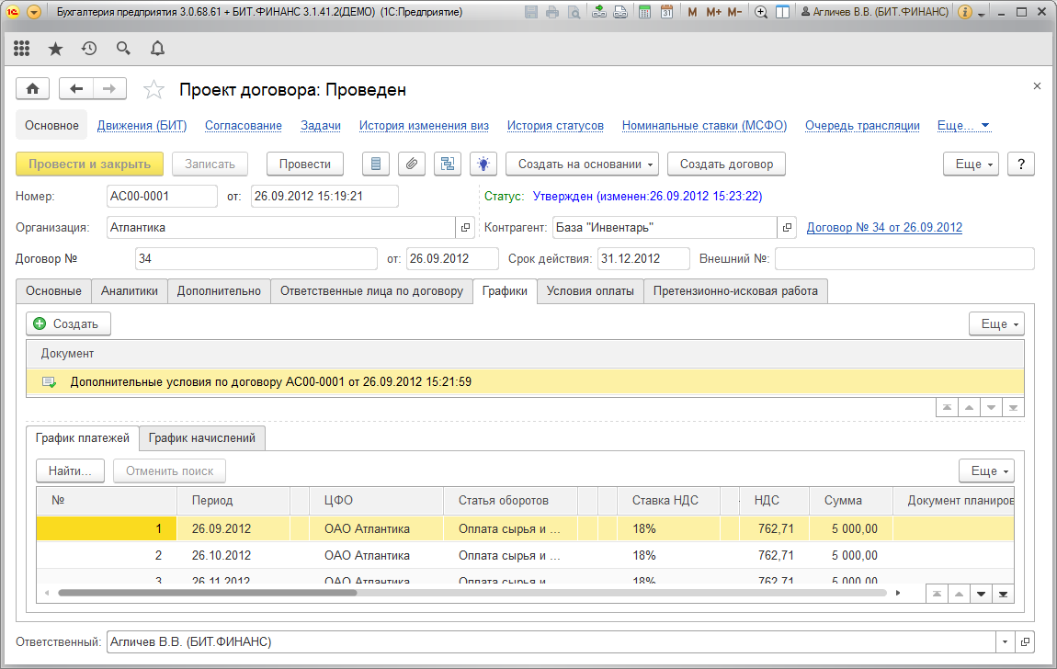Open Ответственные лица по договору tab
The height and width of the screenshot is (669, 1057).
tap(371, 291)
